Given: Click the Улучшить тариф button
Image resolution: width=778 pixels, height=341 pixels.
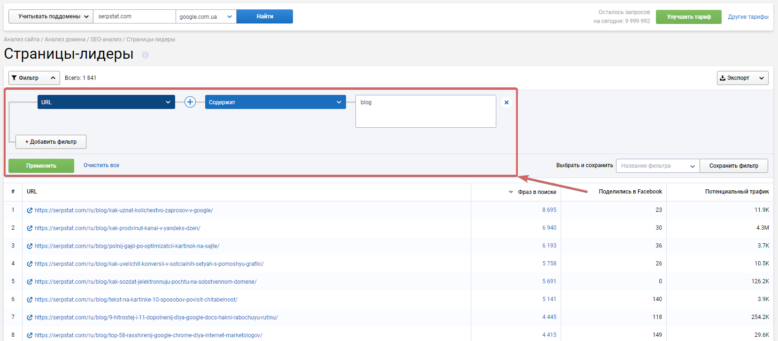Looking at the screenshot, I should pos(689,17).
